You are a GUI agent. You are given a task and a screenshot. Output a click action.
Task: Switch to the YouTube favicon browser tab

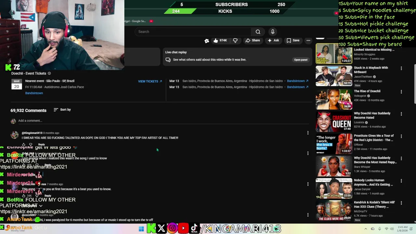pos(151,21)
